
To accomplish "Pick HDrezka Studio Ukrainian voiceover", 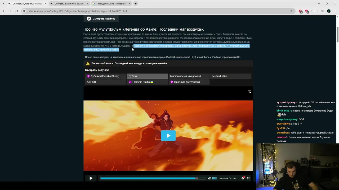I will pos(148,82).
